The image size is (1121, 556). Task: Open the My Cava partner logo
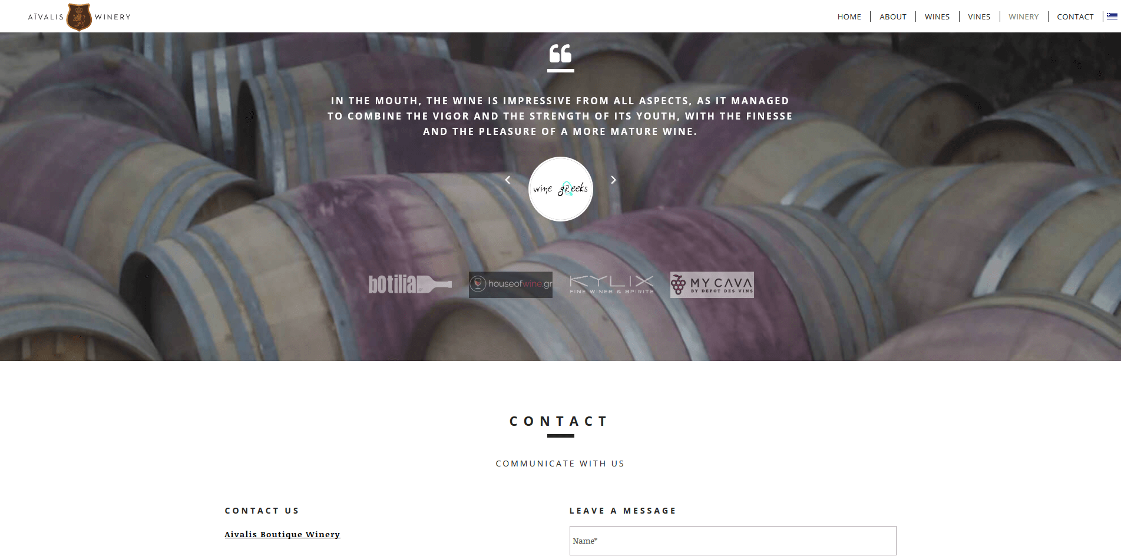tap(712, 284)
